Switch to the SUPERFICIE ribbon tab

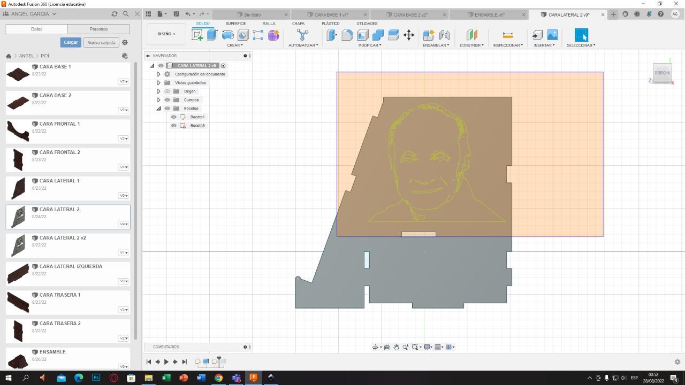tap(235, 24)
